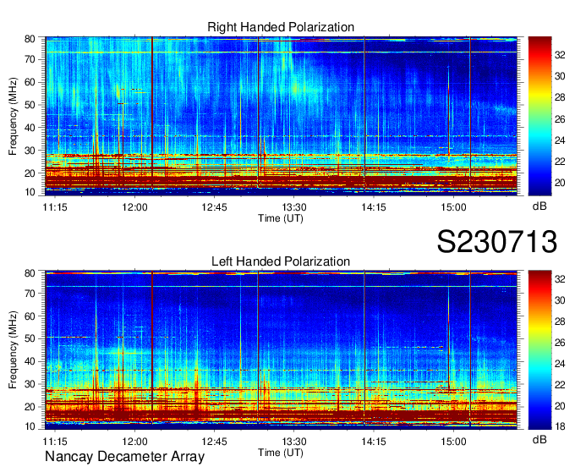The width and height of the screenshot is (575, 467).
Task: Click the 80 MHz tick on the Left Handed plot
Action: [x=30, y=273]
